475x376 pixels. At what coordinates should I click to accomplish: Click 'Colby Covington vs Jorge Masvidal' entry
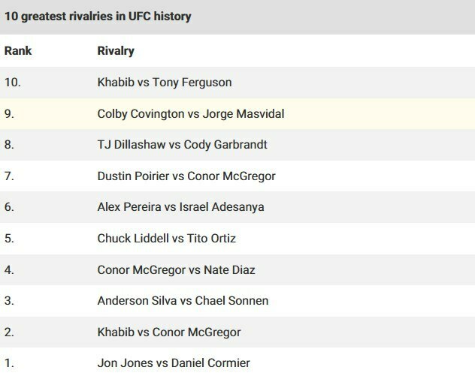pyautogui.click(x=191, y=114)
